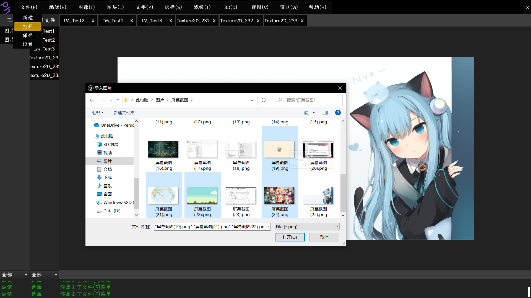Expand the 此电脑 breadcrumb chevron
531x298 pixels.
152,100
